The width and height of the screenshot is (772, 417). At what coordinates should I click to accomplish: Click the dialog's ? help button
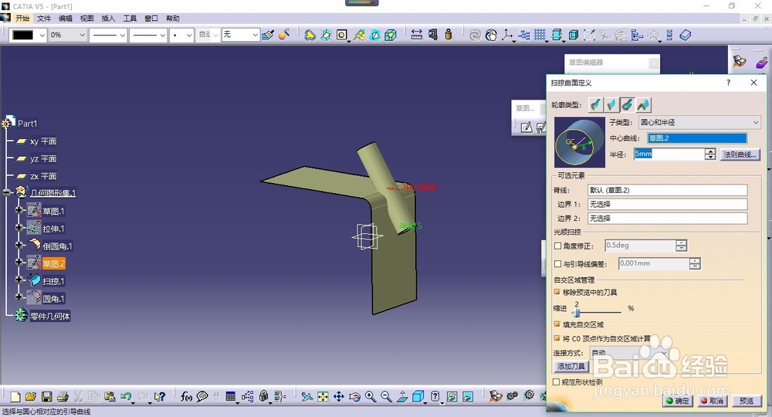point(728,83)
